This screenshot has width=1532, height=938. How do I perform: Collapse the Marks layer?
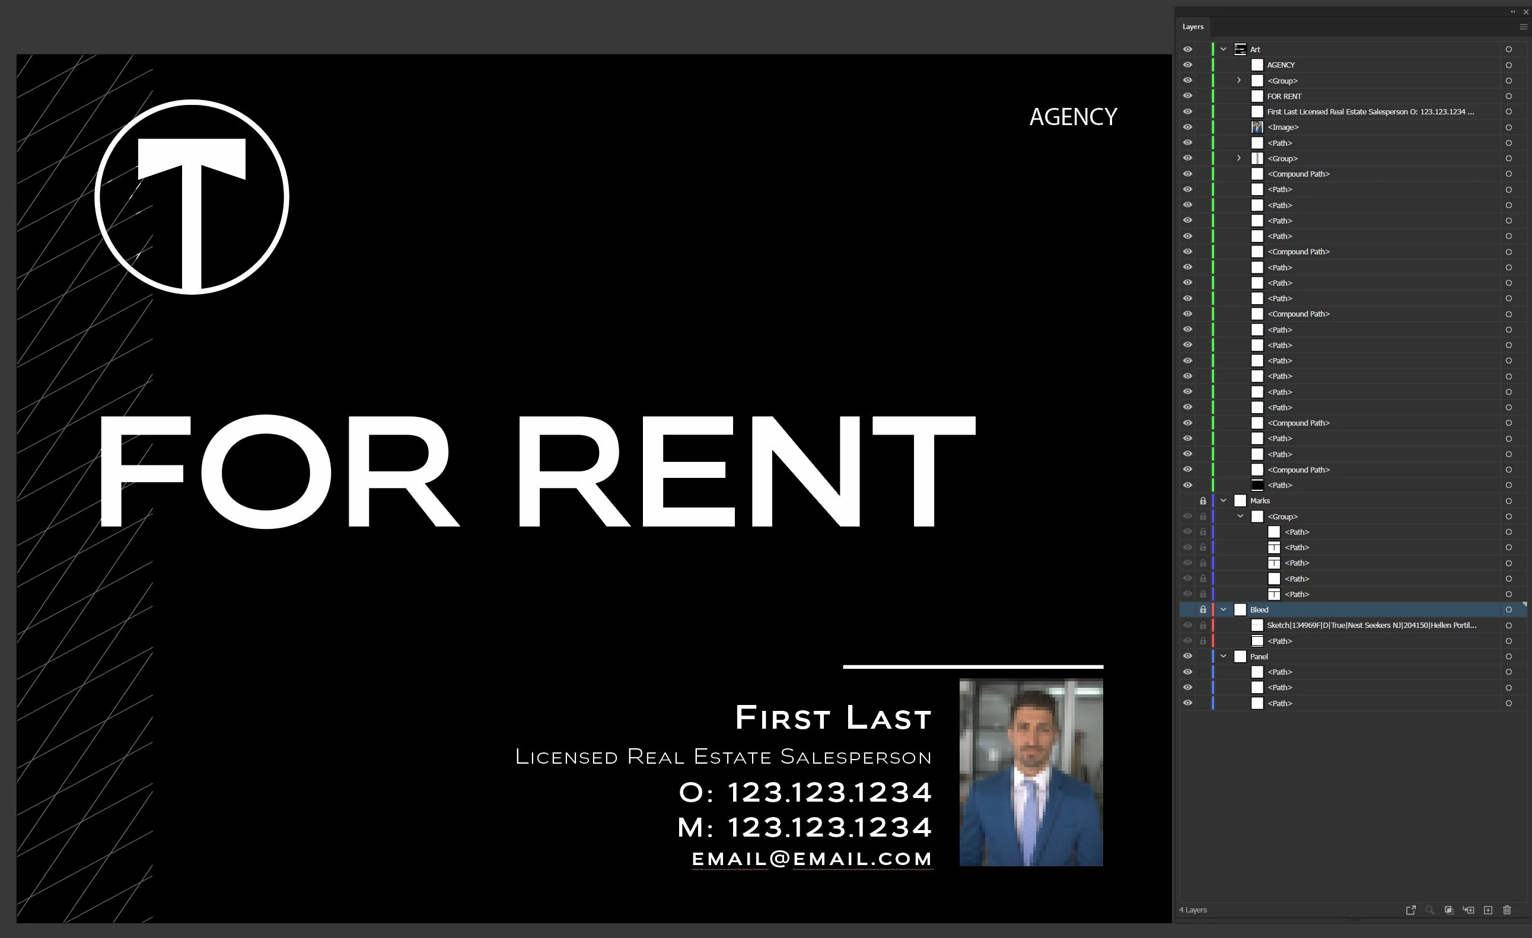1223,500
